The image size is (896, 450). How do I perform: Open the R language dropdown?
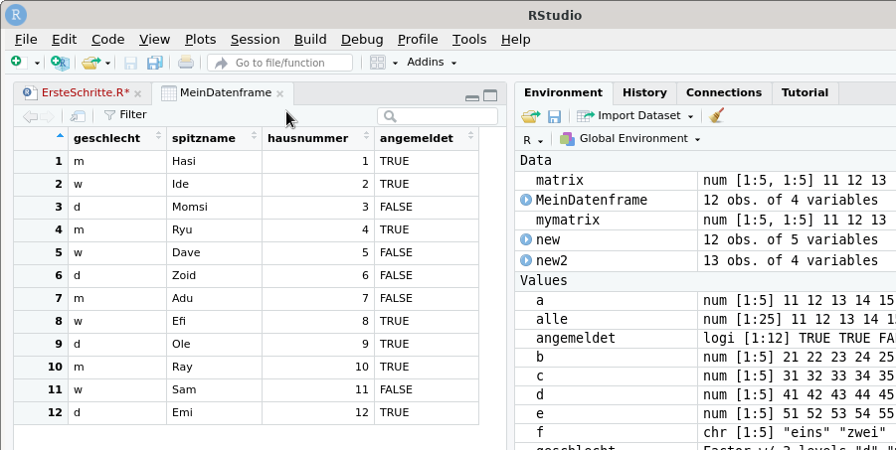point(533,140)
